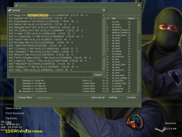
Task: Sort servers by Latency column
Action: point(132,18)
